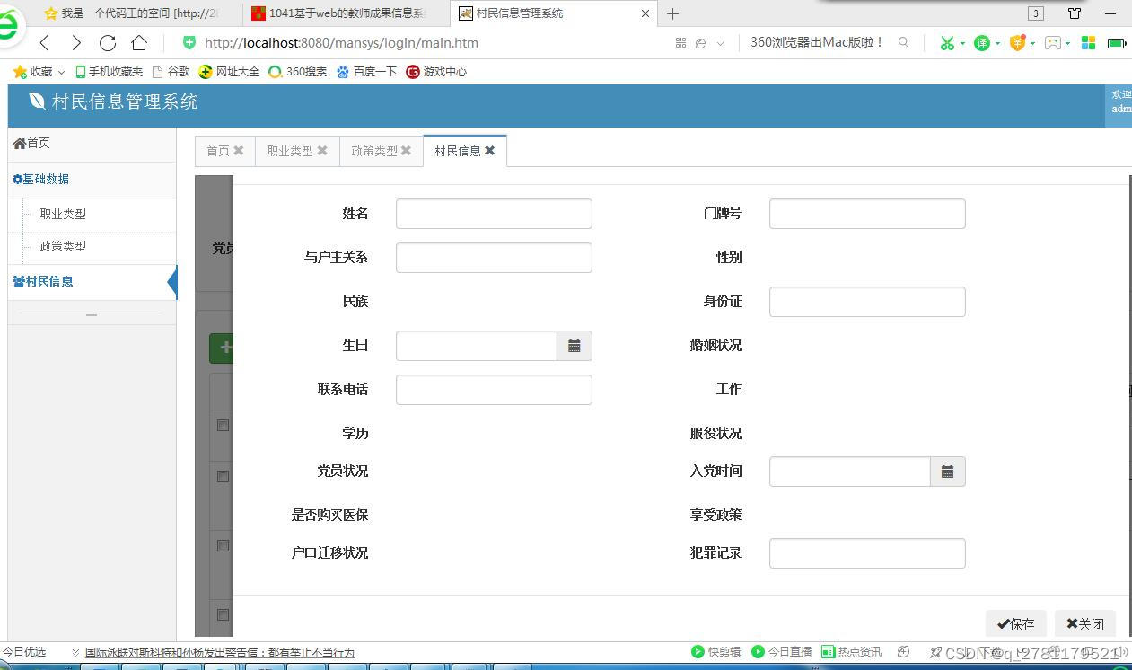Click the 快剪辑 icon in the taskbar

(697, 652)
